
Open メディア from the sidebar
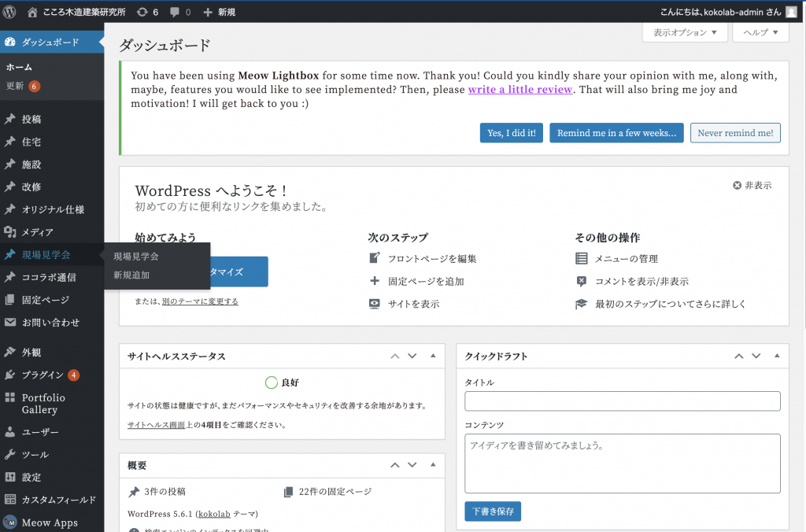click(x=37, y=232)
